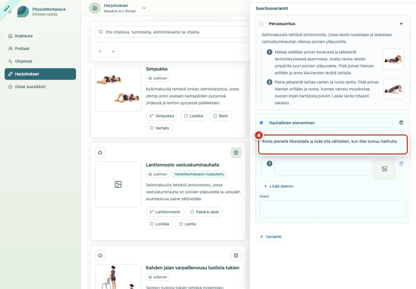The image size is (416, 289).
Task: Toggle side panel for Lantionnosto vastuskuminauhalla
Action: click(x=236, y=153)
